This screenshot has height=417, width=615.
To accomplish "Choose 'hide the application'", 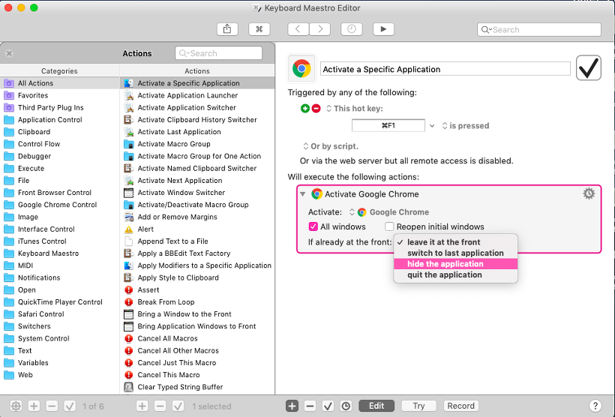I will [x=455, y=264].
